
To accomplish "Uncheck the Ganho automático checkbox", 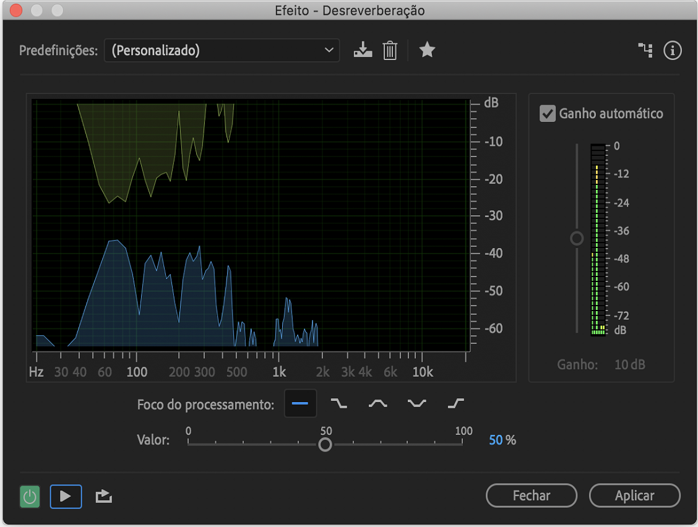I will (548, 113).
